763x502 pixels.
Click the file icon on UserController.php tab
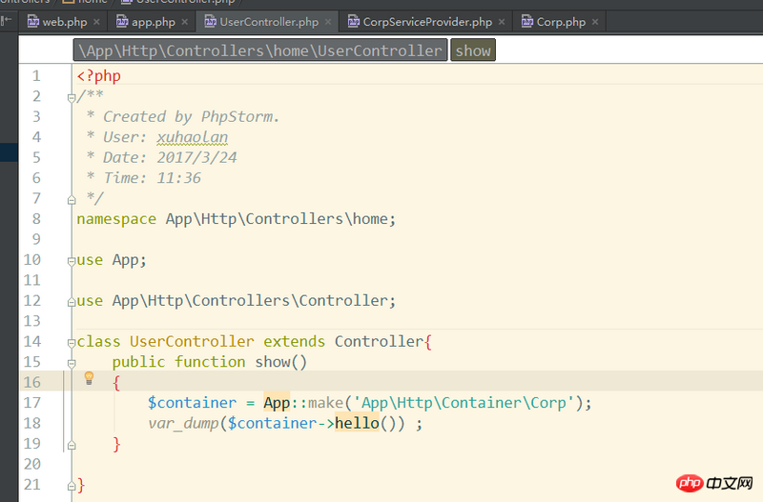[211, 21]
